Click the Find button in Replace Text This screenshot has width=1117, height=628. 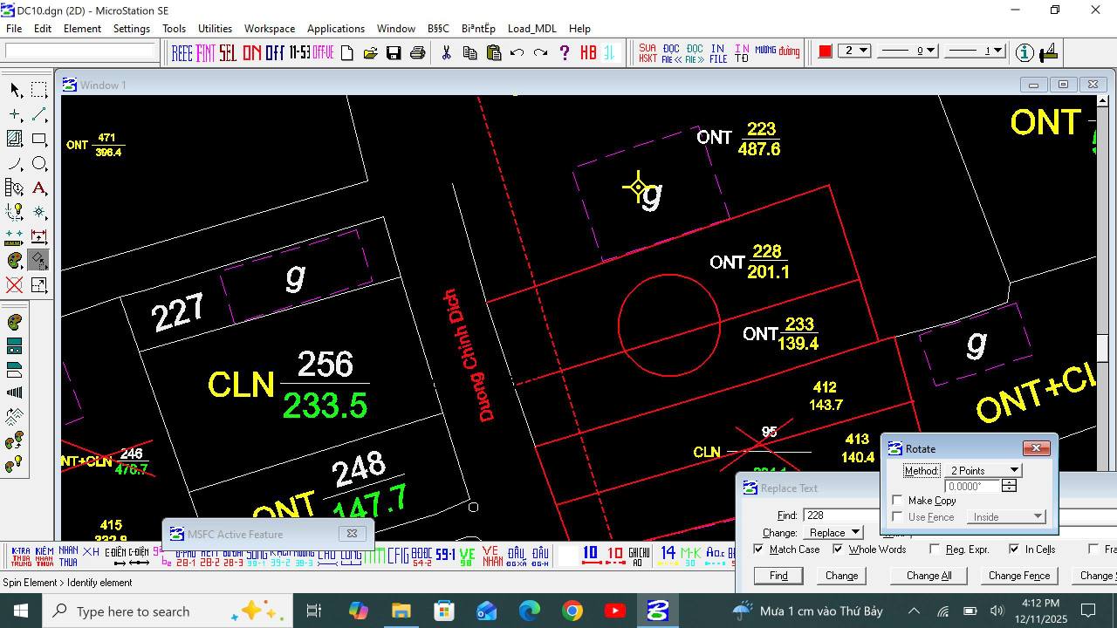(777, 575)
